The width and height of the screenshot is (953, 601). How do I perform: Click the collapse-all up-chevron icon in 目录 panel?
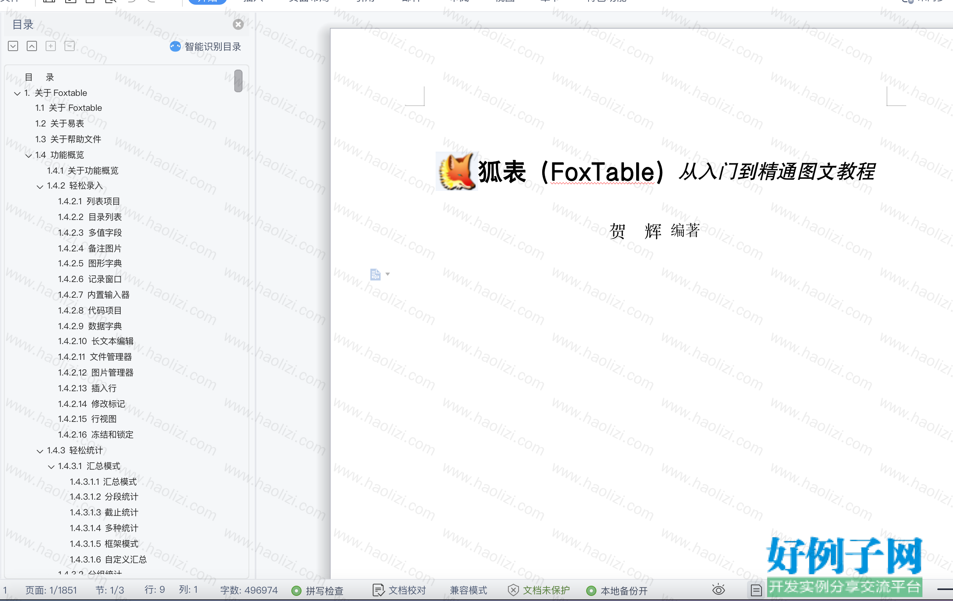pyautogui.click(x=32, y=46)
